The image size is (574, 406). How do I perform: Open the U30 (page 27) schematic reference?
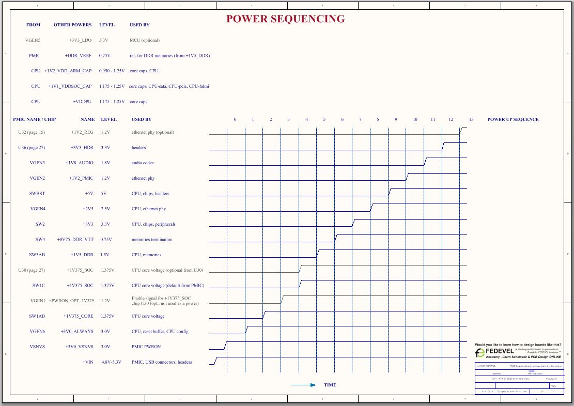pyautogui.click(x=32, y=270)
